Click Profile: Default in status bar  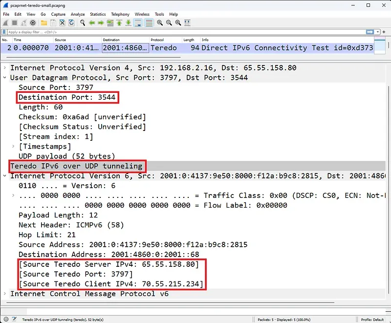pos(372,320)
